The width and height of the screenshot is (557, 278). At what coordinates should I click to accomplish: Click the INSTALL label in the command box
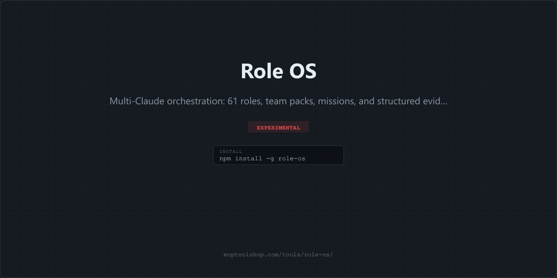pyautogui.click(x=231, y=152)
